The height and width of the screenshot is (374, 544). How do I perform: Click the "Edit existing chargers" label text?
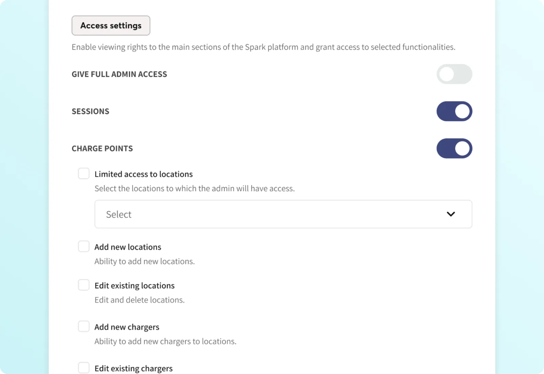[x=134, y=369]
